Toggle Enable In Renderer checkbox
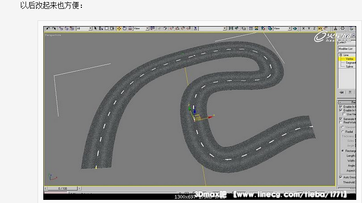The image size is (362, 203). pos(341,106)
